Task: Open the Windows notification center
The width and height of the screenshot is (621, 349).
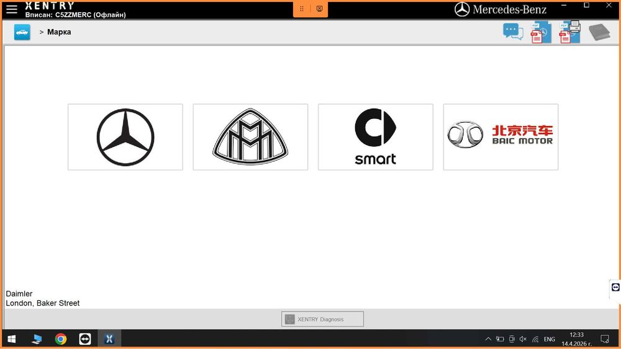Action: click(605, 338)
